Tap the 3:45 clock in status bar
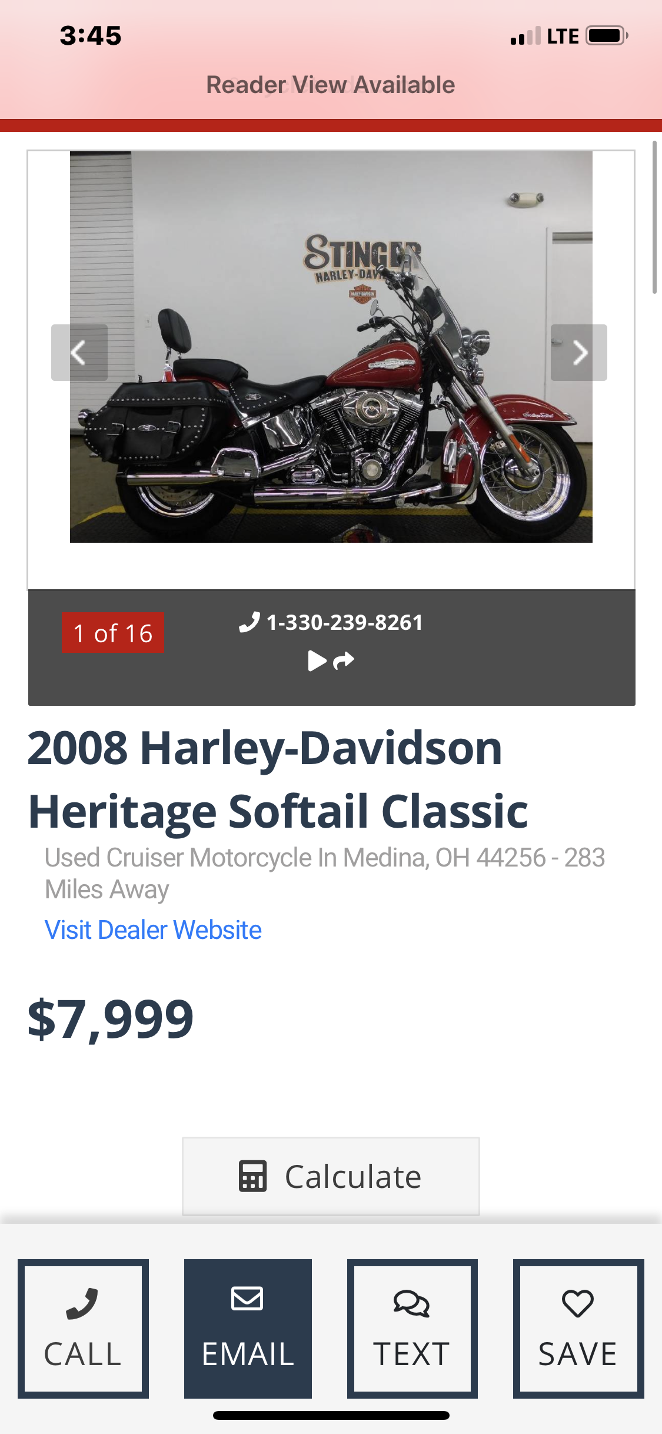The width and height of the screenshot is (662, 1434). click(x=91, y=35)
